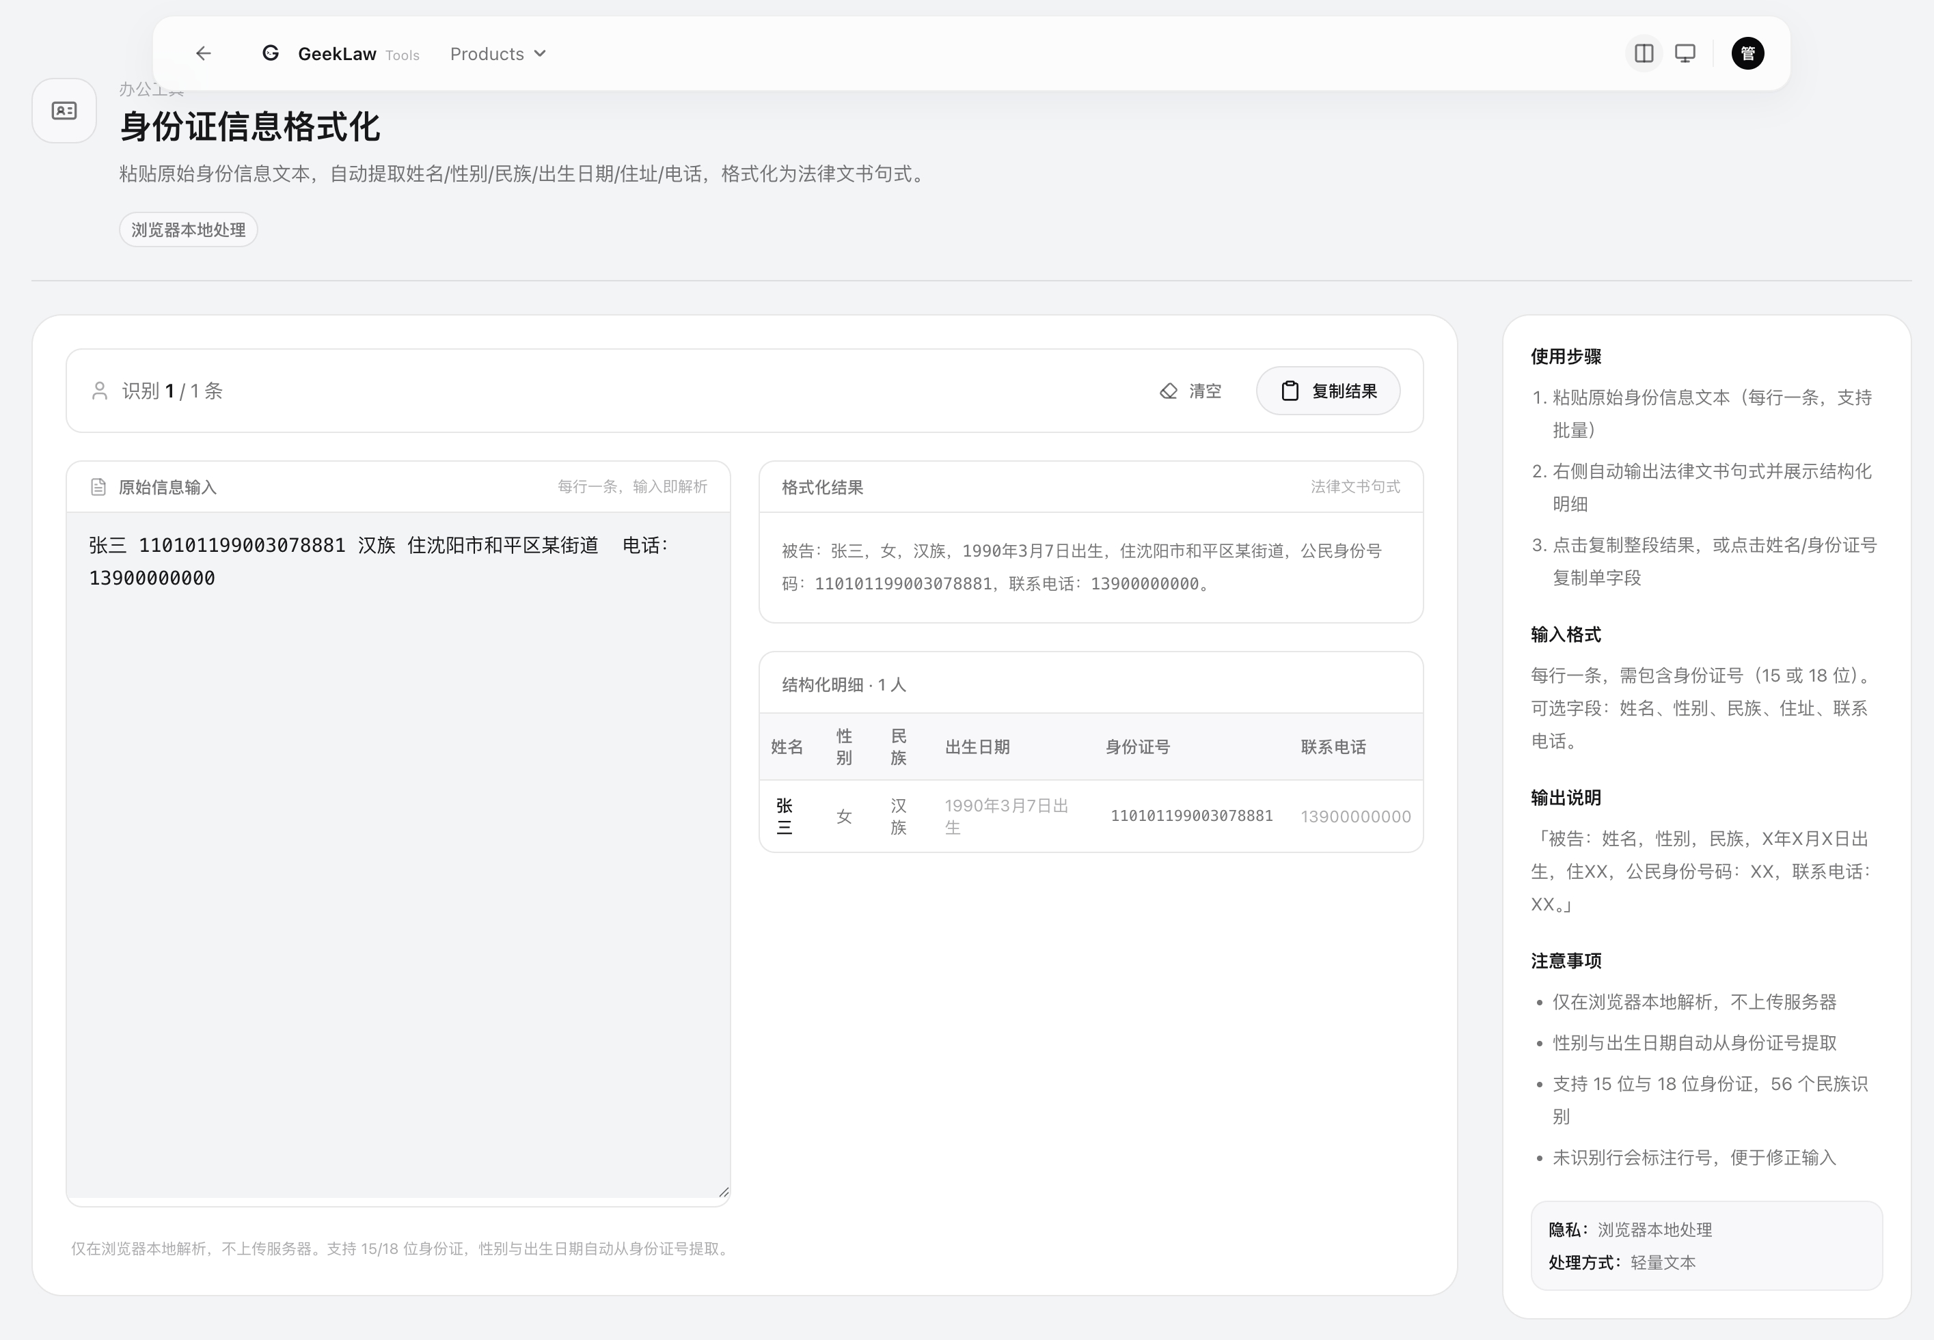Click the 联系电话 column header
1934x1340 pixels.
[1333, 747]
